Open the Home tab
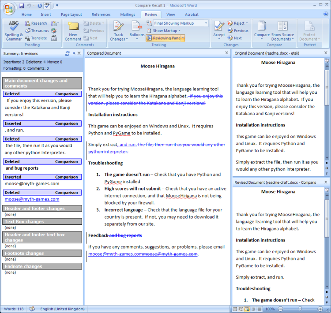The width and height of the screenshot is (331, 313). 26,15
